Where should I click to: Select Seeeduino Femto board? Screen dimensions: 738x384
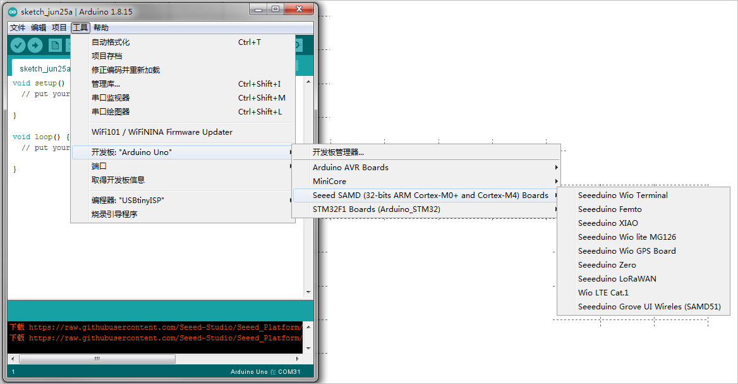(643, 209)
